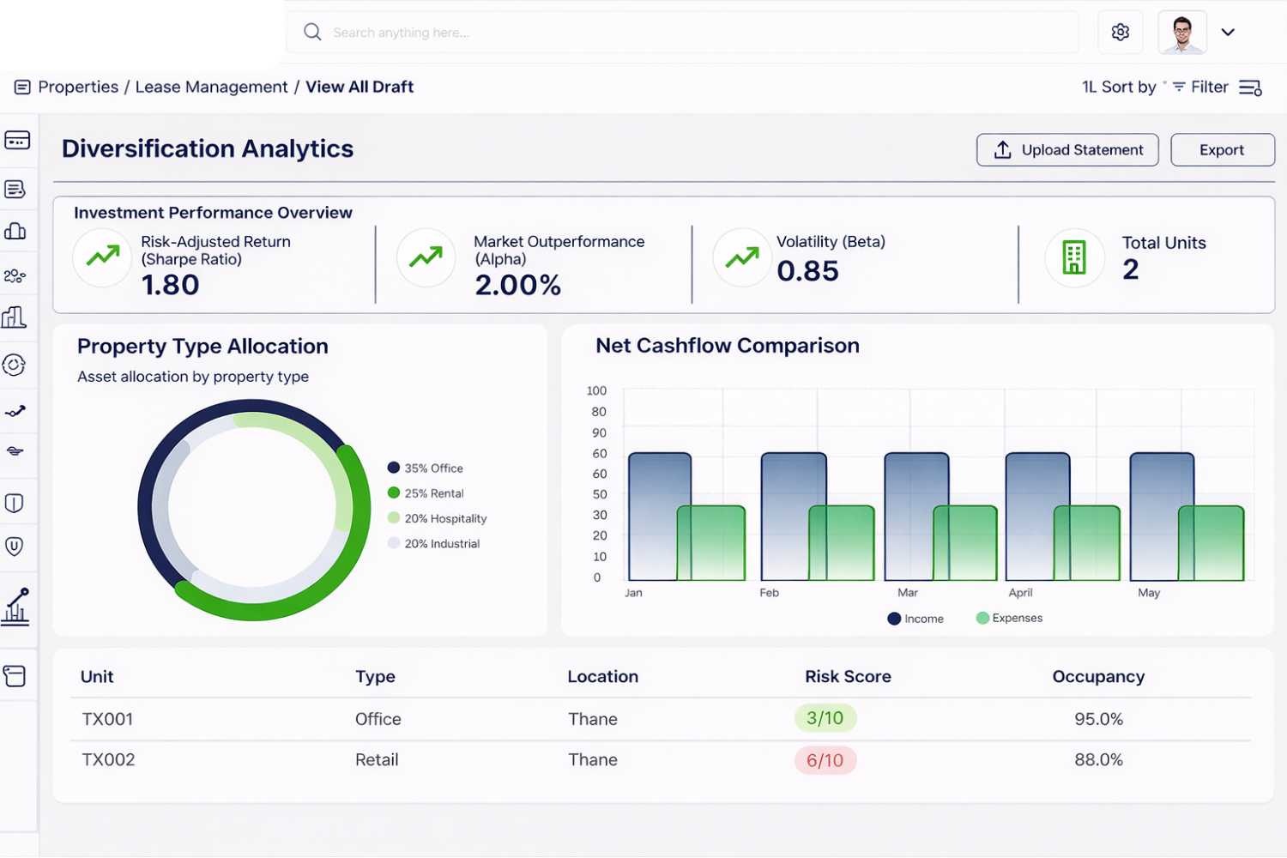Click the 25% Rental green color swatch
Screen dimensions: 1287x858
click(394, 493)
